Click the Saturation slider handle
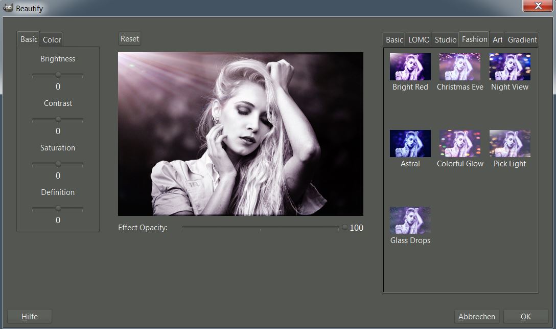 tap(58, 164)
